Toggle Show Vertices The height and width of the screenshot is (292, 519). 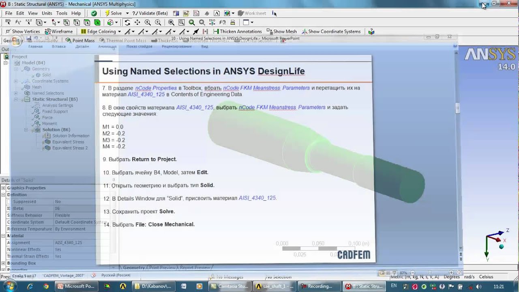(x=23, y=31)
